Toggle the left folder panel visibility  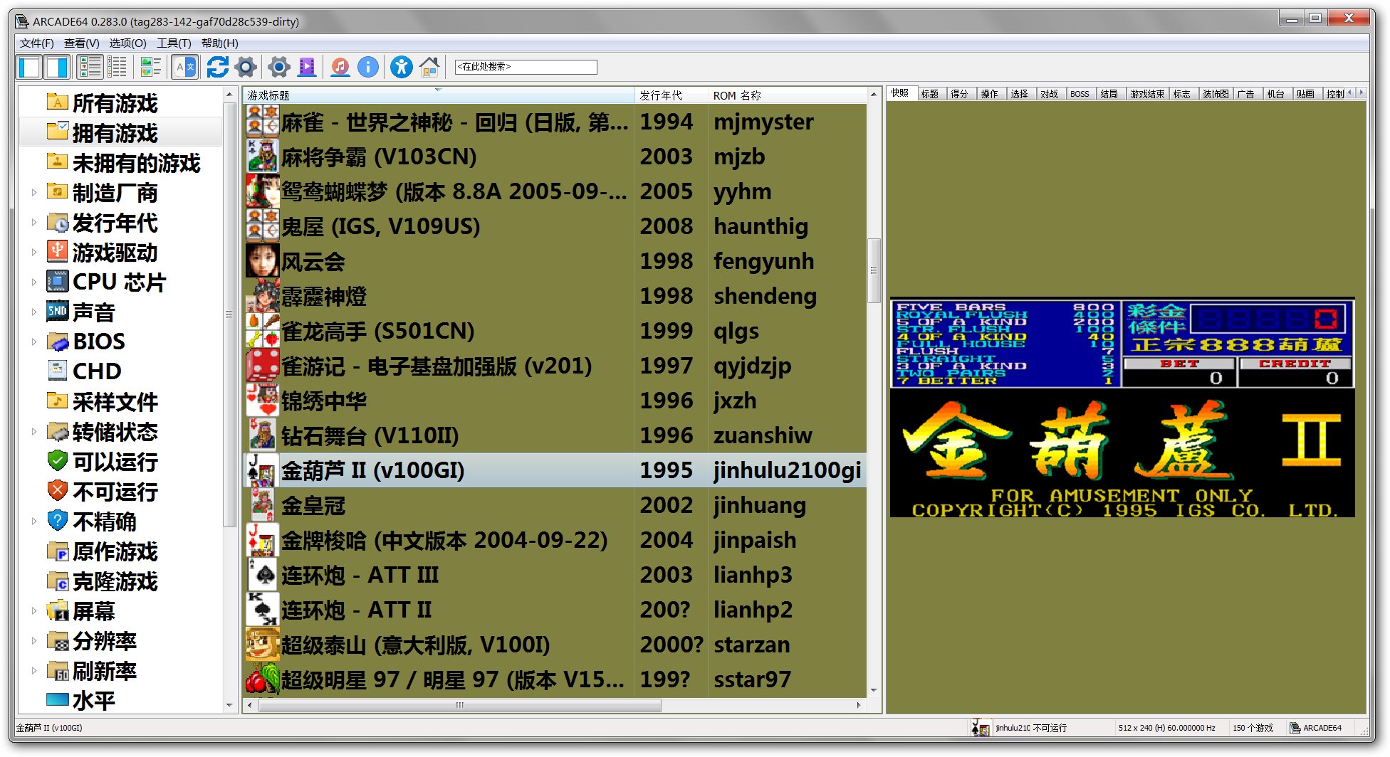coord(30,68)
